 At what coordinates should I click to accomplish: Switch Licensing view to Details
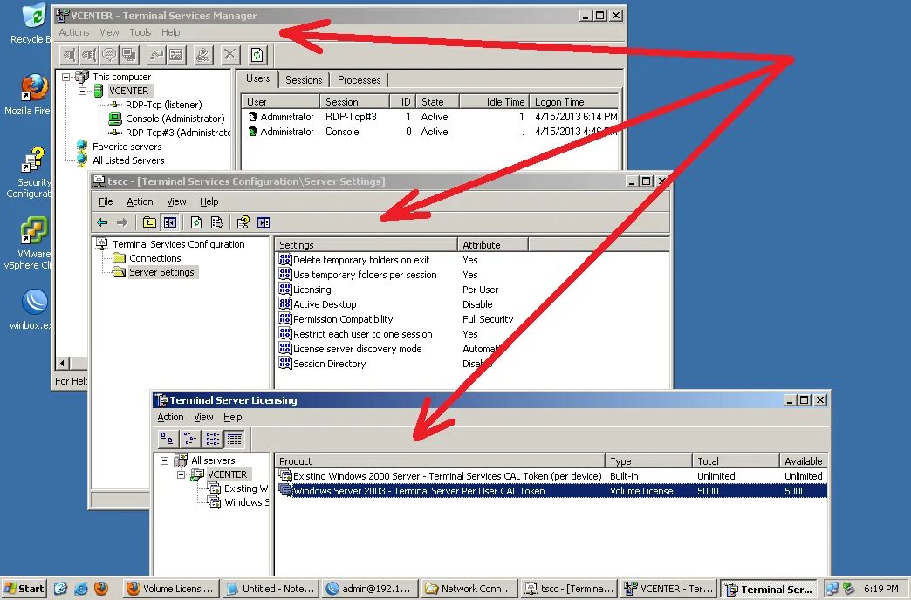235,439
